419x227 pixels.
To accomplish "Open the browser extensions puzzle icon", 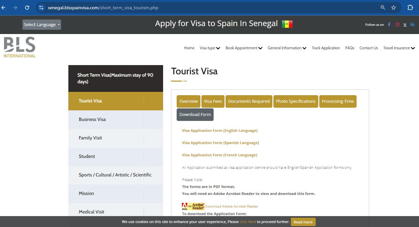I will pyautogui.click(x=410, y=8).
